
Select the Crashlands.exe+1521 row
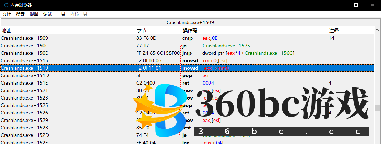click(x=187, y=91)
